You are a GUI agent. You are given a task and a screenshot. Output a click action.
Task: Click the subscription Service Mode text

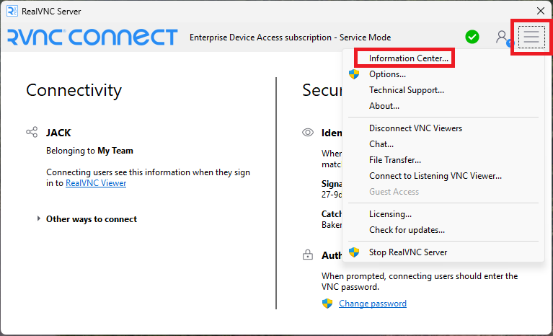(291, 37)
